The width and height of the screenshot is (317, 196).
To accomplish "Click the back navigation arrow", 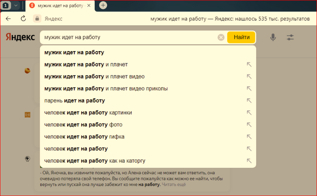I will click(9, 19).
